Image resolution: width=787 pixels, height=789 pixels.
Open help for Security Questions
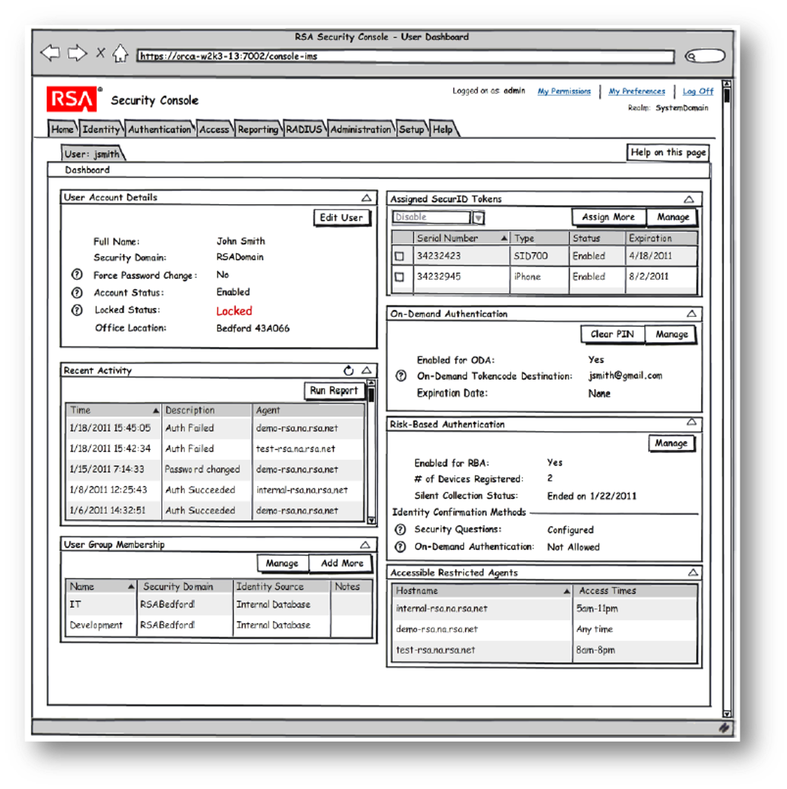[x=400, y=529]
